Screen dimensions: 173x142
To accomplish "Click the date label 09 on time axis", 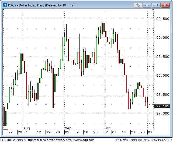I will [77, 132].
